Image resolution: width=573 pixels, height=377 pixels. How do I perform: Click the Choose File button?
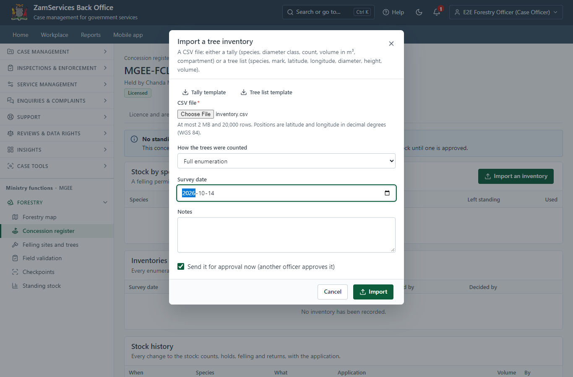pyautogui.click(x=195, y=114)
